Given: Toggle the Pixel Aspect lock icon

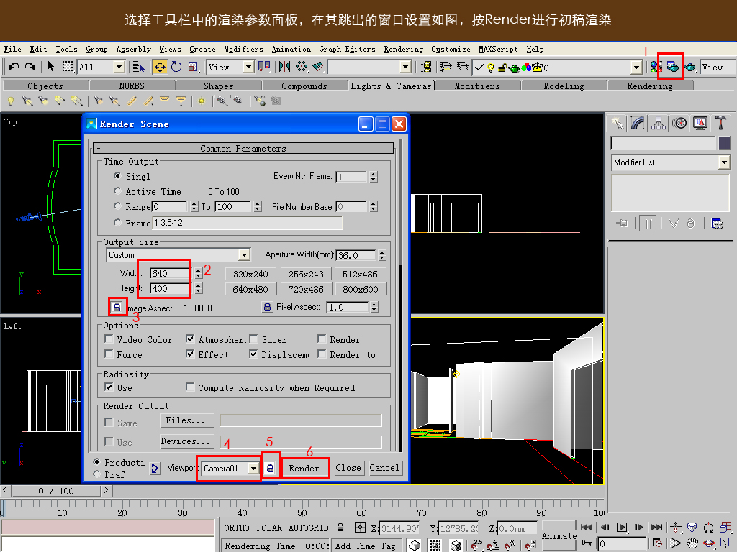Looking at the screenshot, I should tap(267, 307).
